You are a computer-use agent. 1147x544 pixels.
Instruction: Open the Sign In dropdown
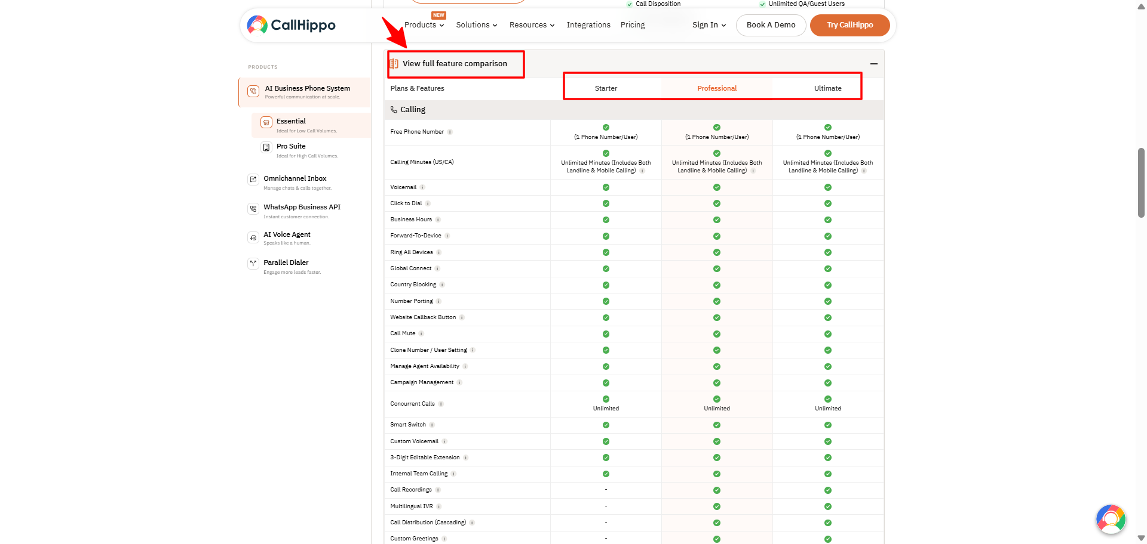(709, 25)
